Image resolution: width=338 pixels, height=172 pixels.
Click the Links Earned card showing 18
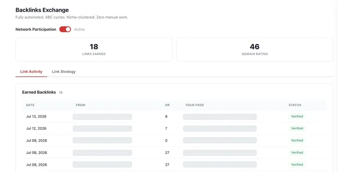(94, 49)
